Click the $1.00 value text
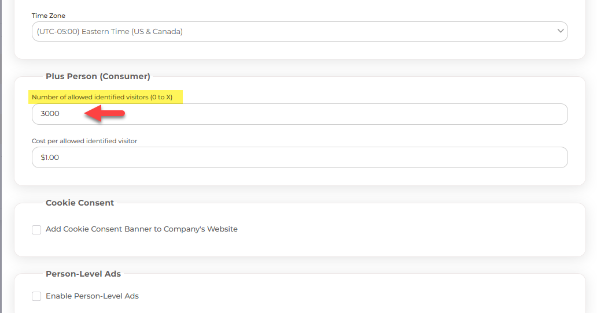 click(x=50, y=157)
